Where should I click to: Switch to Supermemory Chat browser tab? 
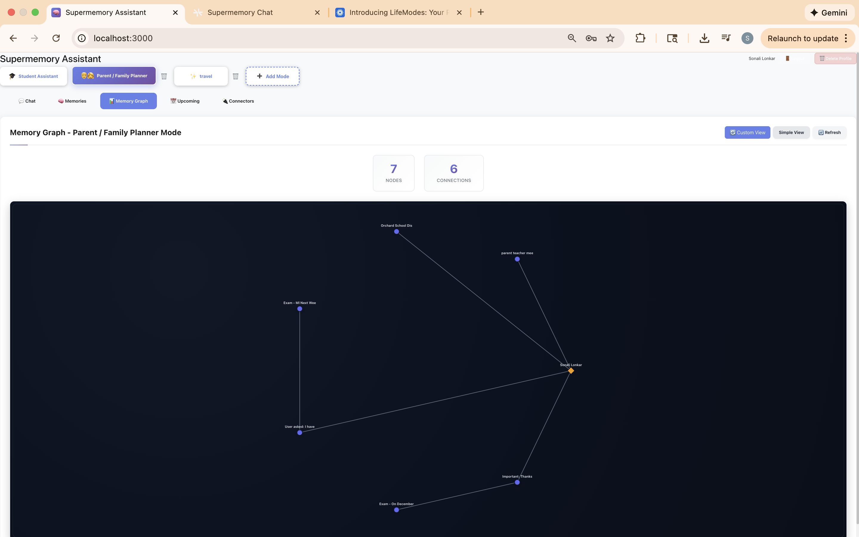240,13
